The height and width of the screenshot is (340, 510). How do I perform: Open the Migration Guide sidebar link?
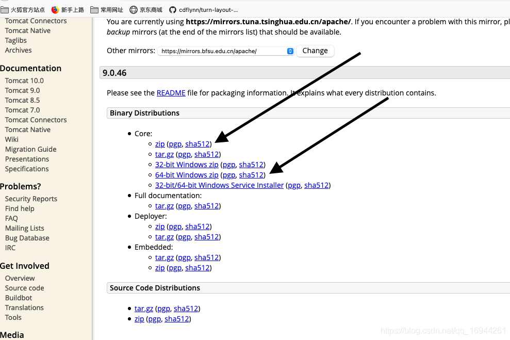point(30,149)
